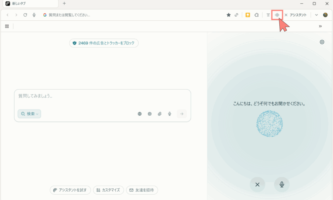Screen dimensions: 333x200
Task: Expand the bookmarks overflow chevron
Action: pyautogui.click(x=320, y=26)
